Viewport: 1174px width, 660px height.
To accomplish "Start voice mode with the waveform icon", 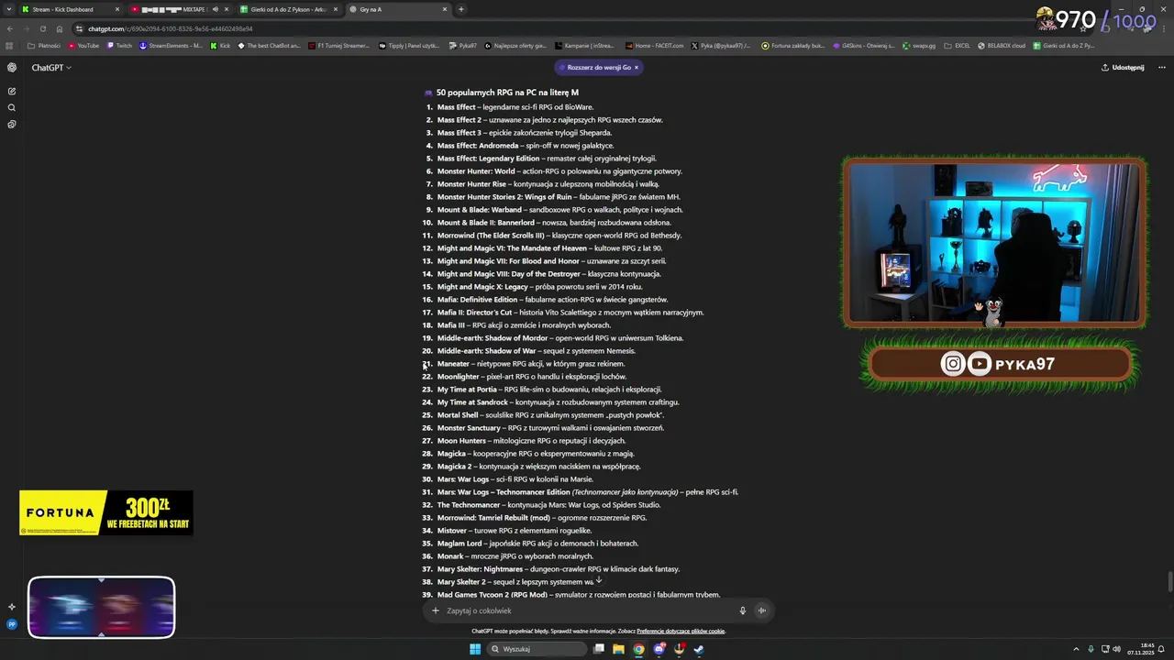I will (761, 610).
